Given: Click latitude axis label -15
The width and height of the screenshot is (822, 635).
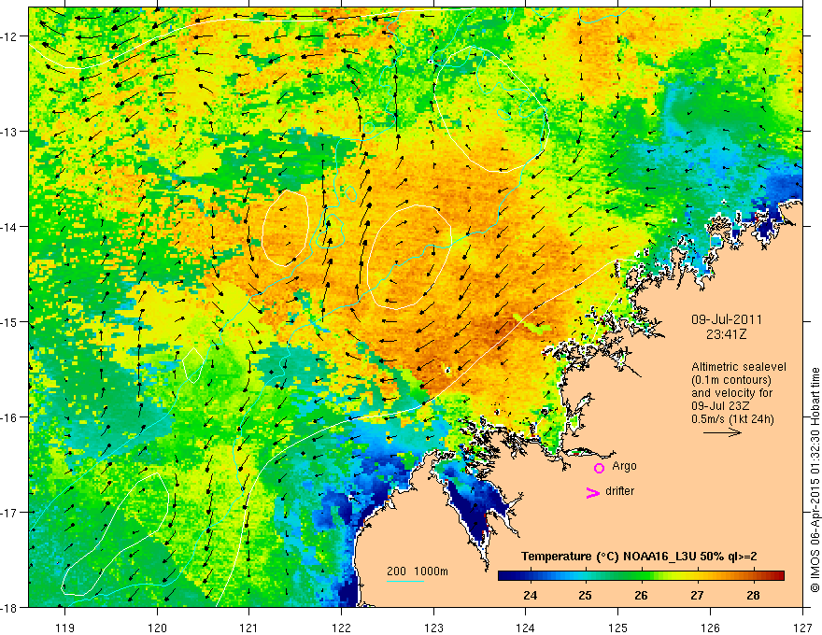Looking at the screenshot, I should [x=10, y=321].
